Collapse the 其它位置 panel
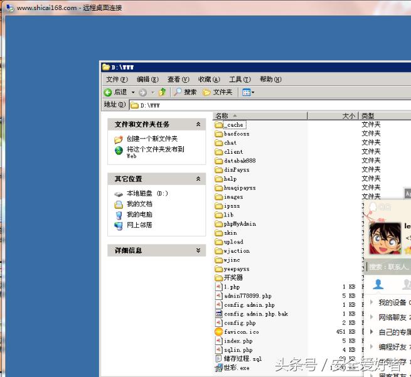Viewport: 411px width, 377px height. (198, 179)
